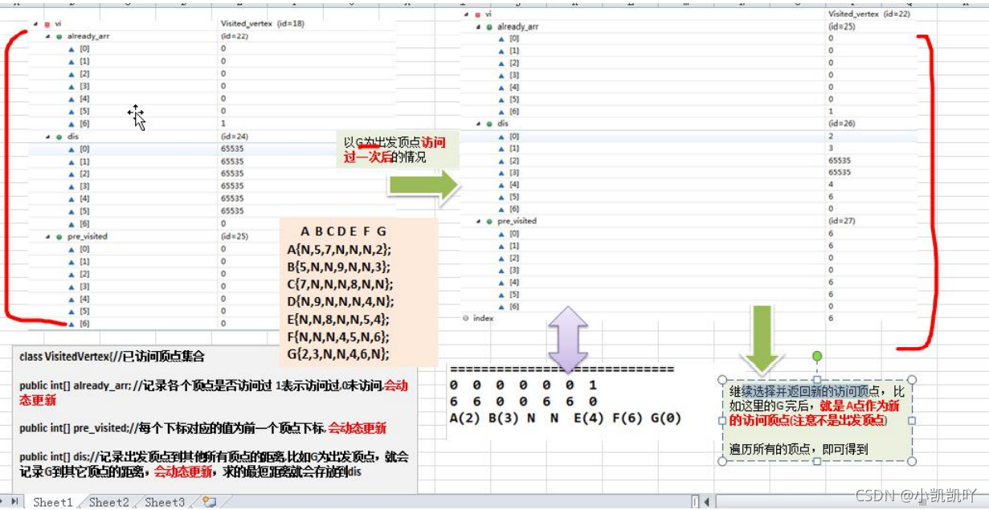Screen dimensions: 989x510
Task: Click the 遍历所有的顶点，即可得到 line
Action: click(x=799, y=449)
